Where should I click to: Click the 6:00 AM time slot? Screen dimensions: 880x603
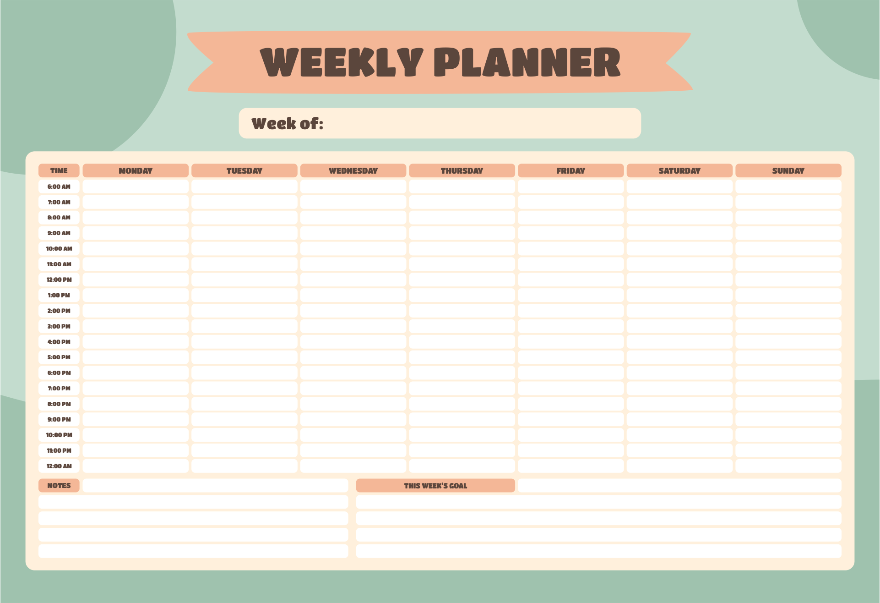(60, 185)
